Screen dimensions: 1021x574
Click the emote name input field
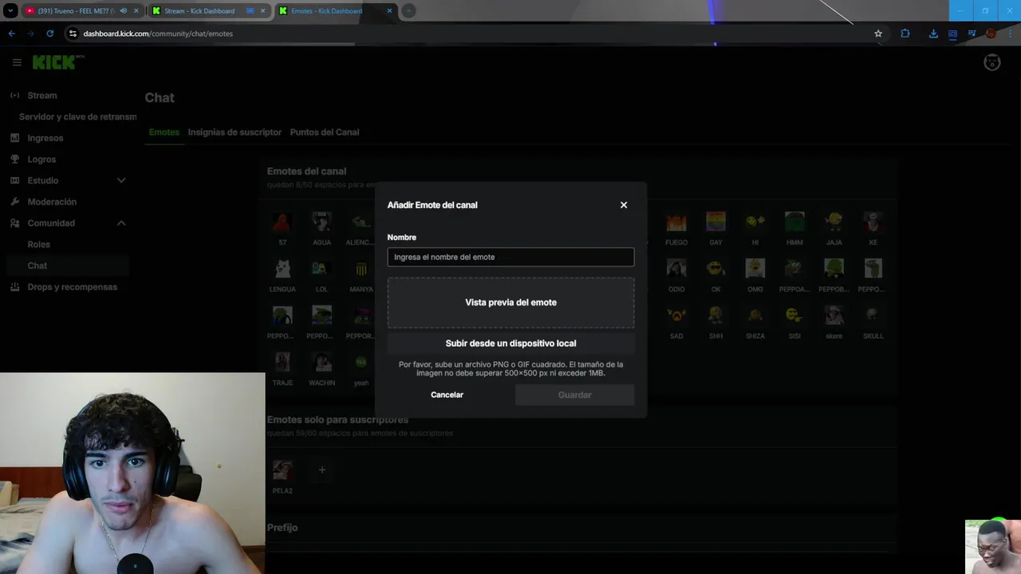(x=510, y=257)
